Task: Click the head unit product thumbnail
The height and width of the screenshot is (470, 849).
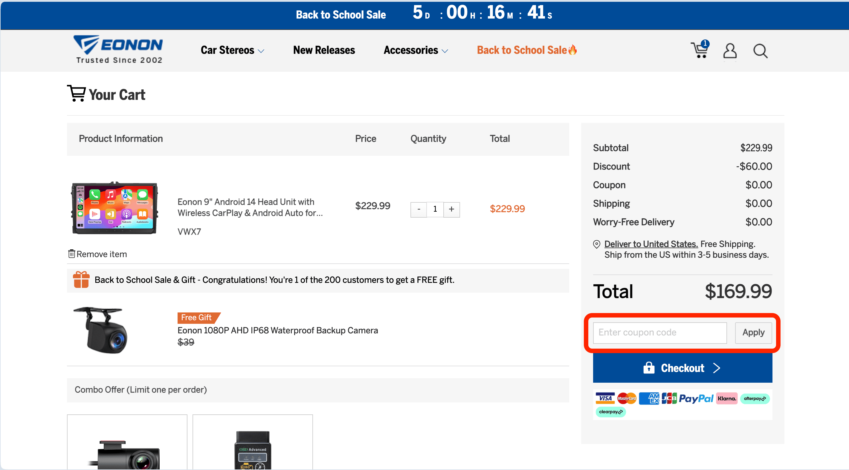Action: 114,208
